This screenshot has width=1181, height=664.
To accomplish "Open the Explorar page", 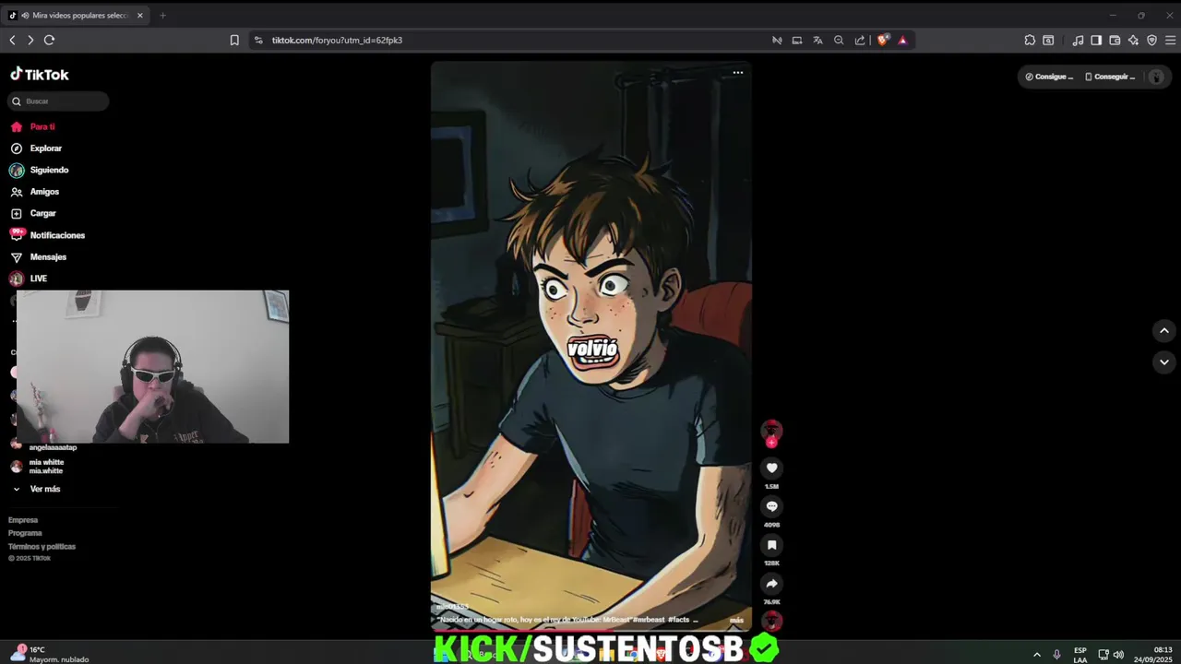I will pos(36,148).
